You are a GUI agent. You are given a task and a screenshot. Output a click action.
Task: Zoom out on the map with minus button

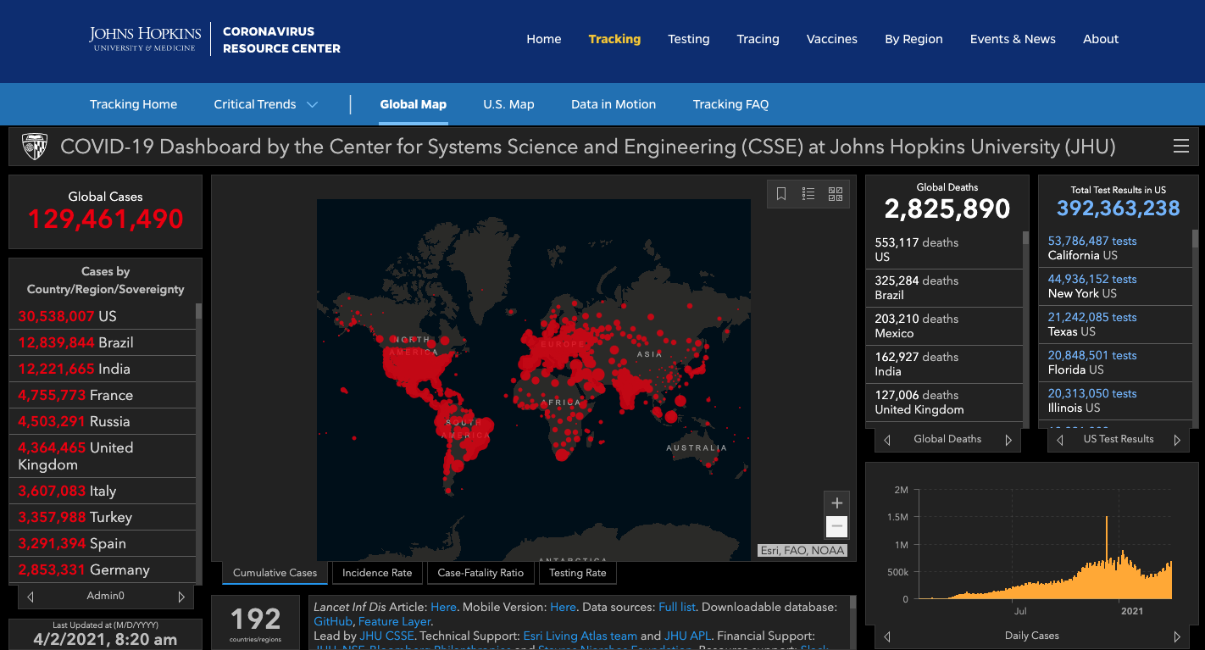(836, 526)
